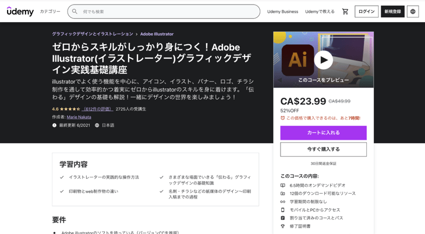Click the star rating display
The image size is (425, 234).
[x=70, y=109]
